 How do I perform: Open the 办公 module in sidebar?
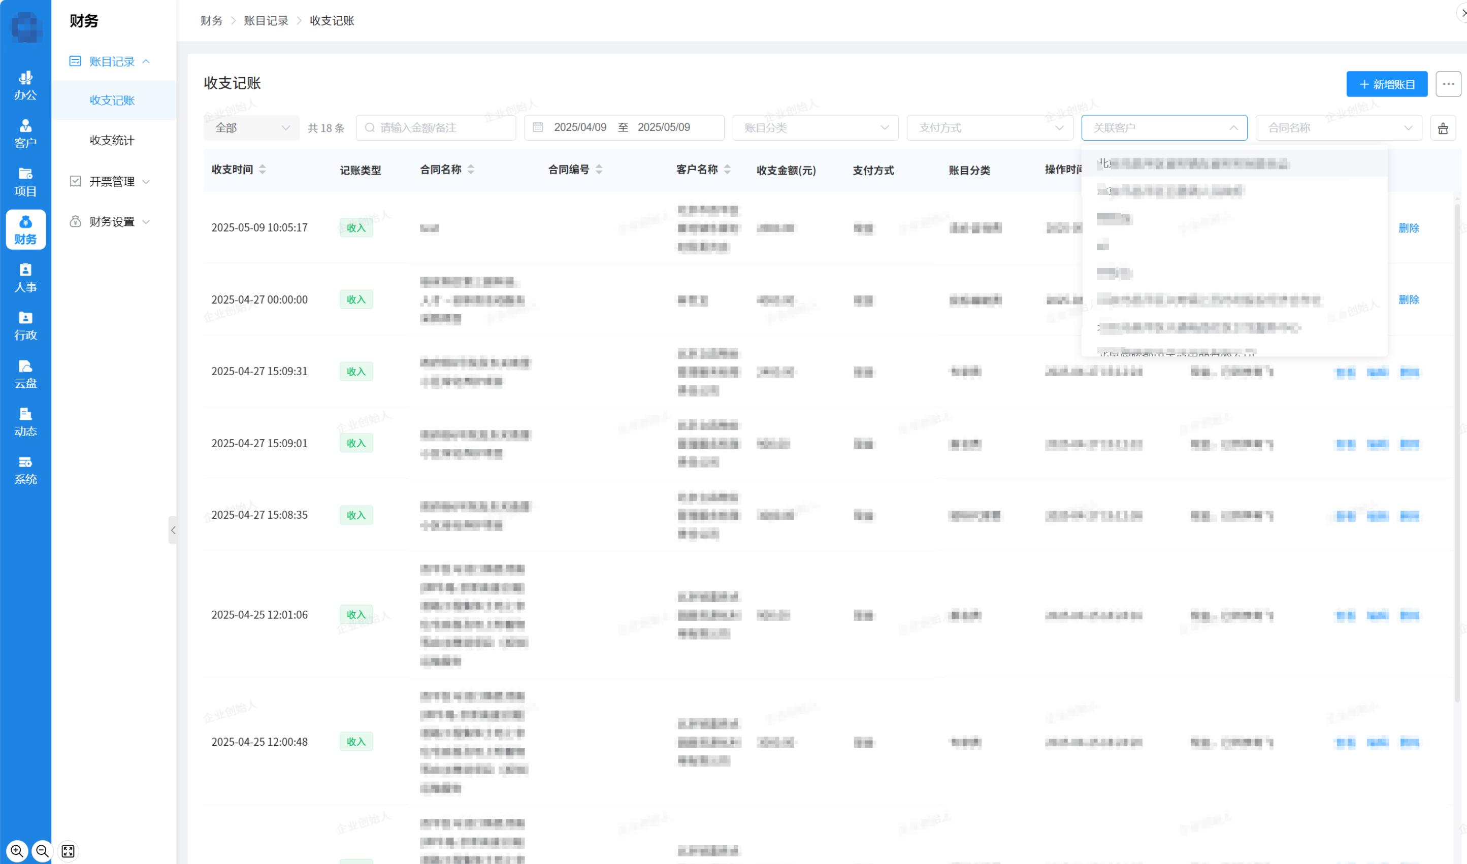click(25, 86)
